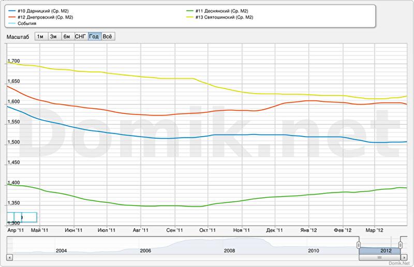Select the Год zoom range
The image size is (414, 267).
pyautogui.click(x=94, y=36)
